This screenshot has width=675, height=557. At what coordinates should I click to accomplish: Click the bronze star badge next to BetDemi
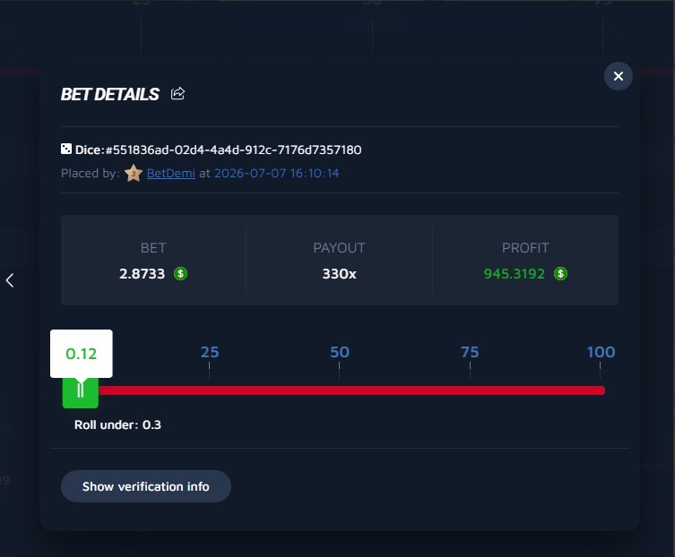pos(134,174)
